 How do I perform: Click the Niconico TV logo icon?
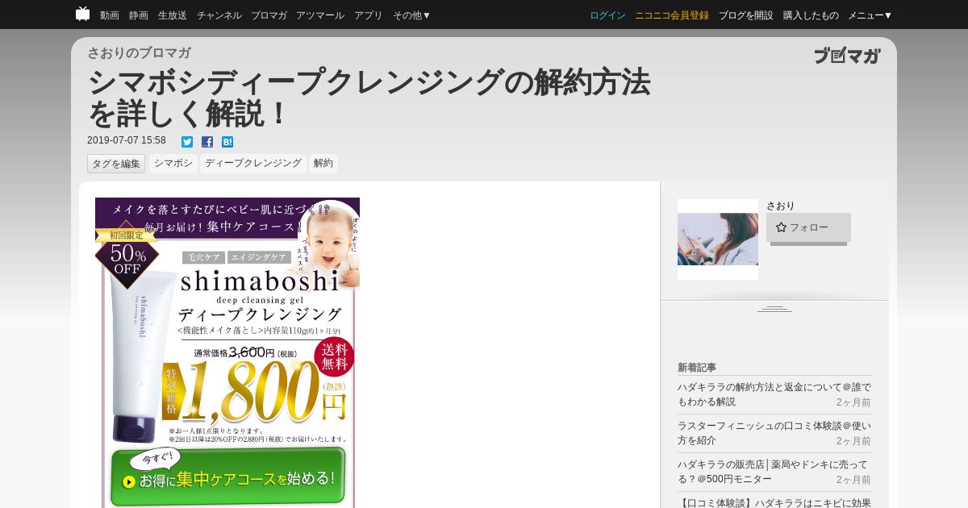tap(82, 14)
